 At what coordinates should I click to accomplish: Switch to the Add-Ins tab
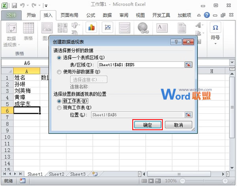(184, 15)
